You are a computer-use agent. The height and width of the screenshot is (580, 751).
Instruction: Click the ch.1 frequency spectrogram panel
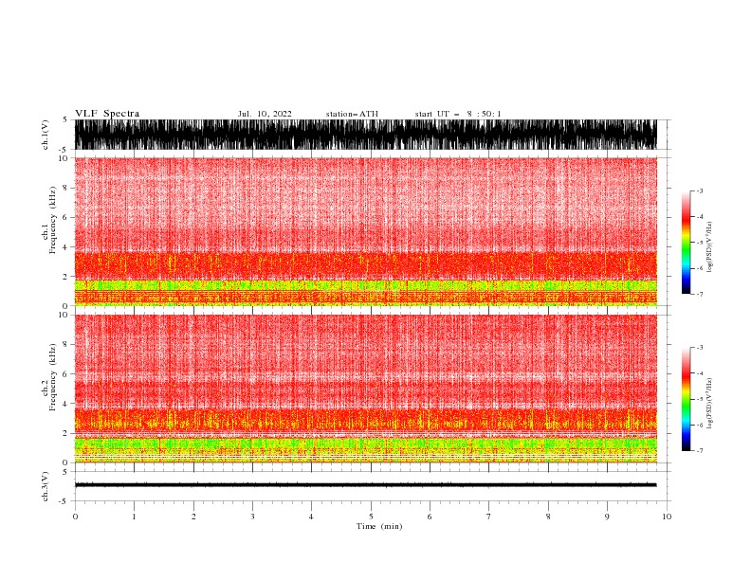click(366, 231)
